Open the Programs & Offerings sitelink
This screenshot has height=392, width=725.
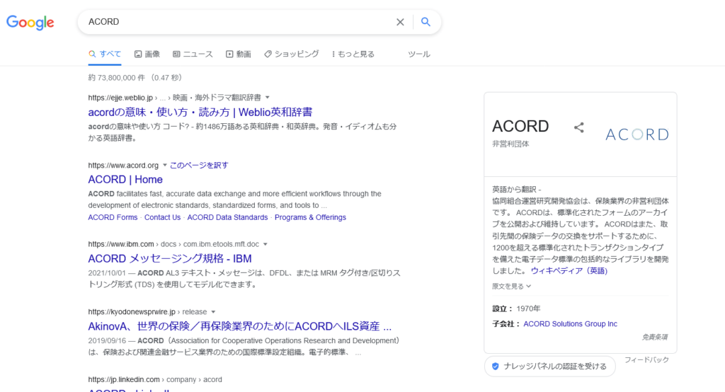click(x=310, y=217)
